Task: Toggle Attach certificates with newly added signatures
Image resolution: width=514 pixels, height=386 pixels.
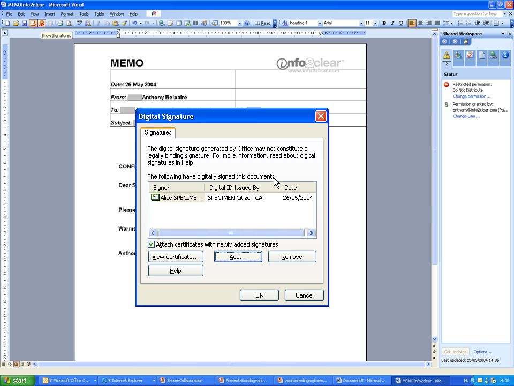Action: [151, 244]
